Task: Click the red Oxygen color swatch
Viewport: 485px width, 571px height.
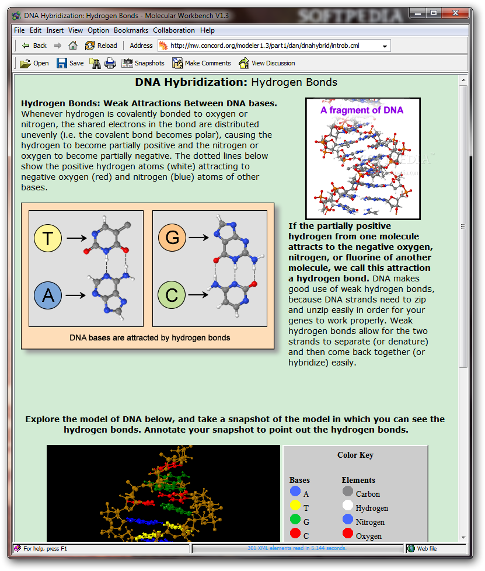Action: click(348, 533)
